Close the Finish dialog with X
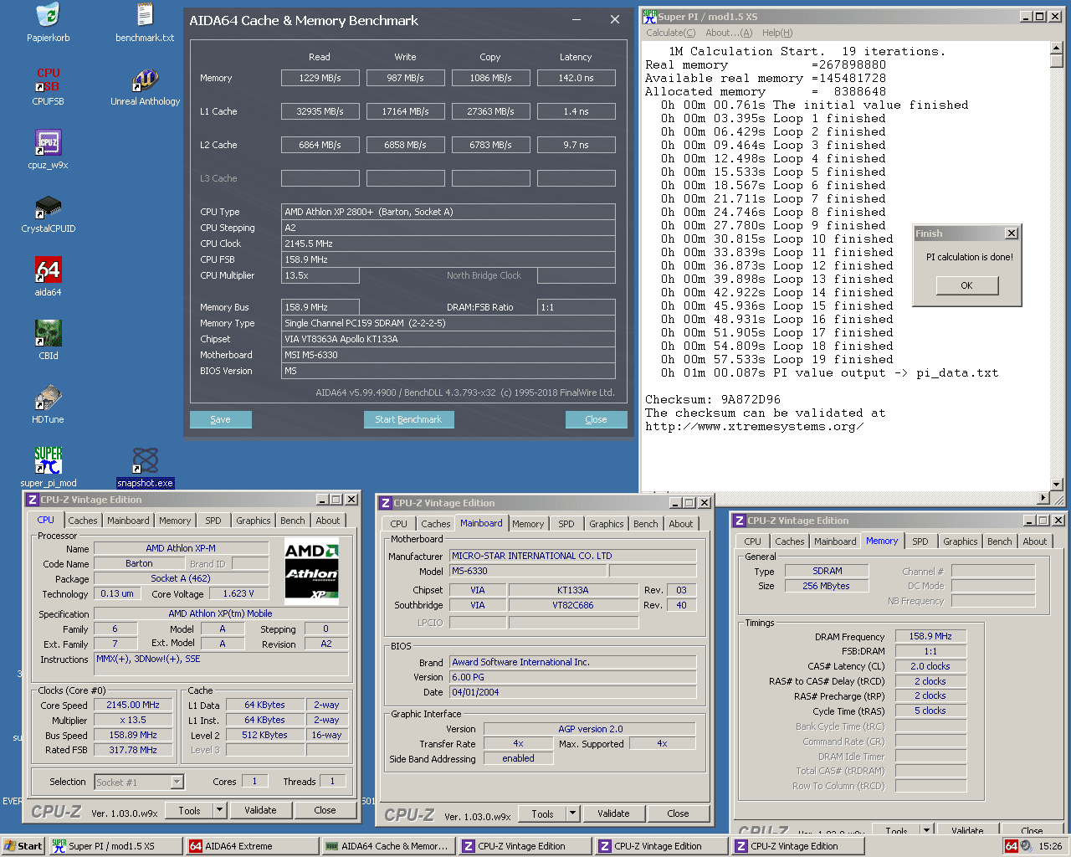This screenshot has height=857, width=1071. point(1012,233)
